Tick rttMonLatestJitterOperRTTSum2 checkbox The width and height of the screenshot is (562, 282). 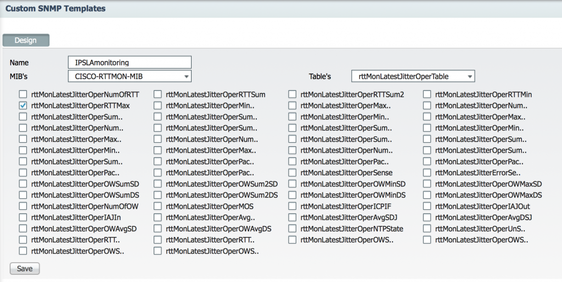pos(293,95)
